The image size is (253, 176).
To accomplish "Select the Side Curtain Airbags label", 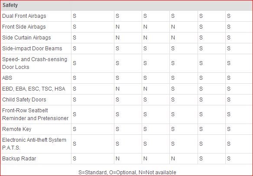I will click(26, 38).
